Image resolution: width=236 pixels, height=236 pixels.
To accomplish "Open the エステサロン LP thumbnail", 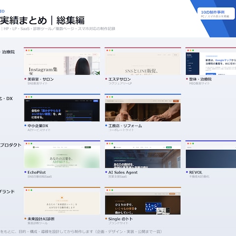I will (143, 61).
